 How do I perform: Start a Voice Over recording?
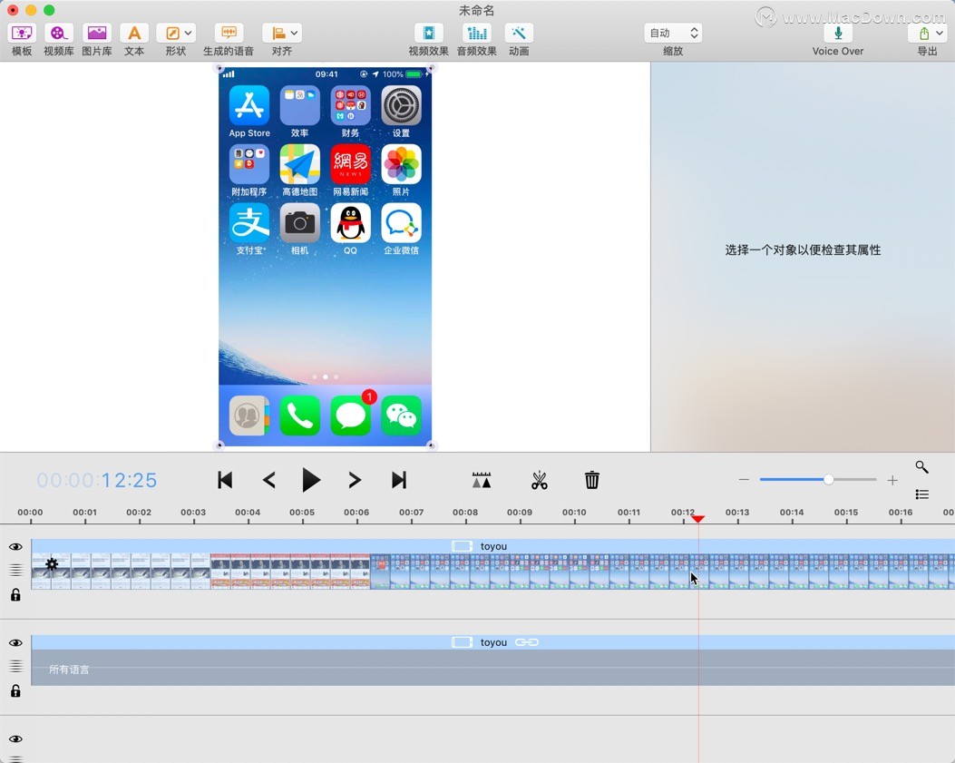(838, 34)
